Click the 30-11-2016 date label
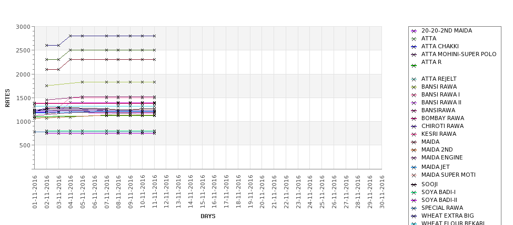Image resolution: width=513 pixels, height=225 pixels. coord(382,192)
